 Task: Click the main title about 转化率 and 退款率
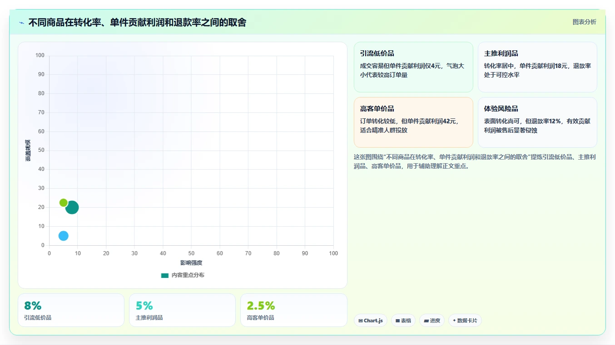[137, 22]
